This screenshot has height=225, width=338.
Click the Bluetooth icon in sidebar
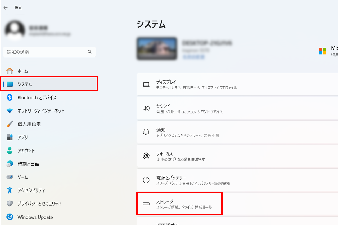pyautogui.click(x=10, y=97)
